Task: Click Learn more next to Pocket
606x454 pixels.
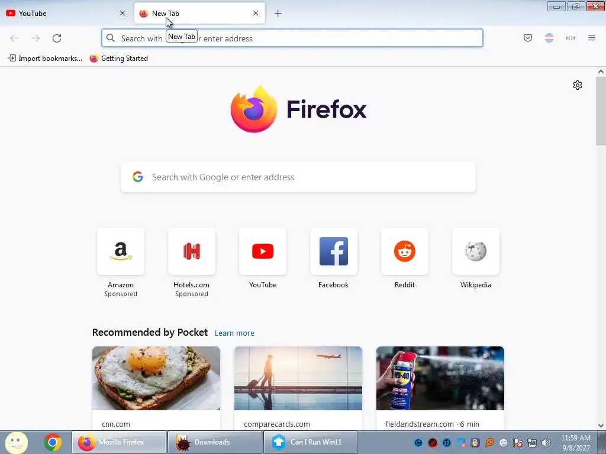Action: pyautogui.click(x=234, y=333)
